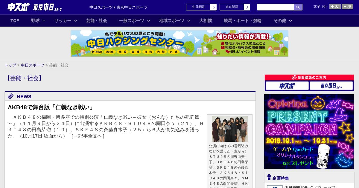Click the arrow beside 東京新聞
Screen dimensions: 359x188
click(247, 7)
